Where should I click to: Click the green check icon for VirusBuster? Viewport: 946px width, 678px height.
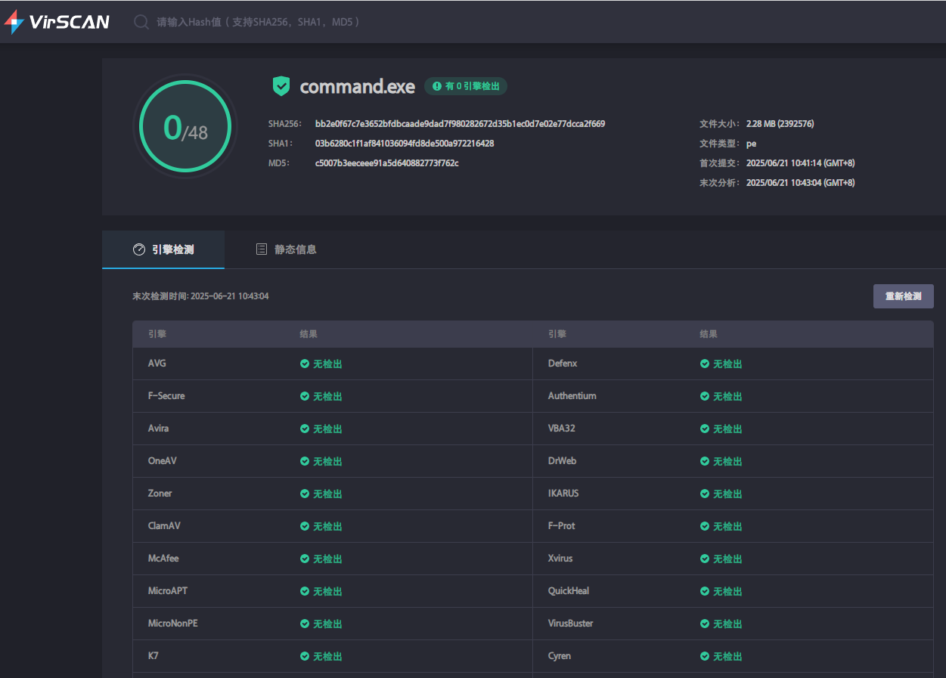point(705,624)
